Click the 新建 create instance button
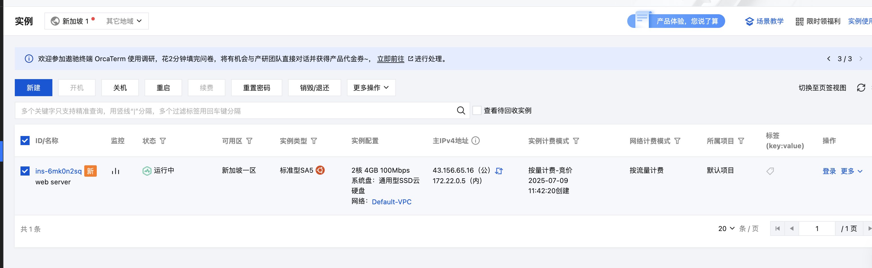 (x=34, y=88)
